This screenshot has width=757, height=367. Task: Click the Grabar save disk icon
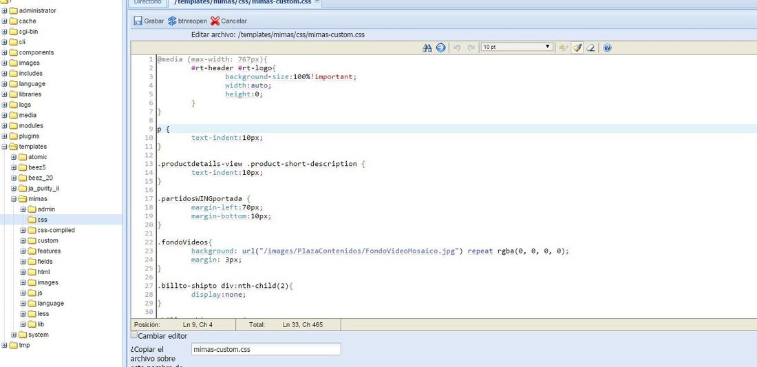pyautogui.click(x=138, y=21)
